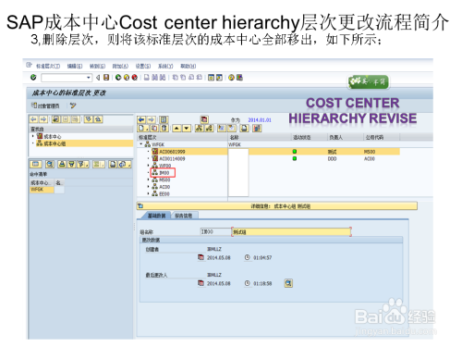This screenshot has width=462, height=347.
Task: Click left panel forward arrow button
Action: pyautogui.click(x=43, y=119)
